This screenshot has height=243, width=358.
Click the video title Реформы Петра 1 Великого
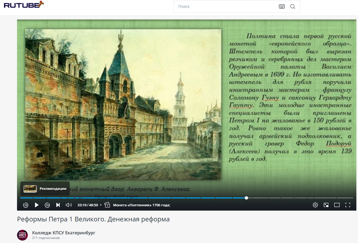93,219
